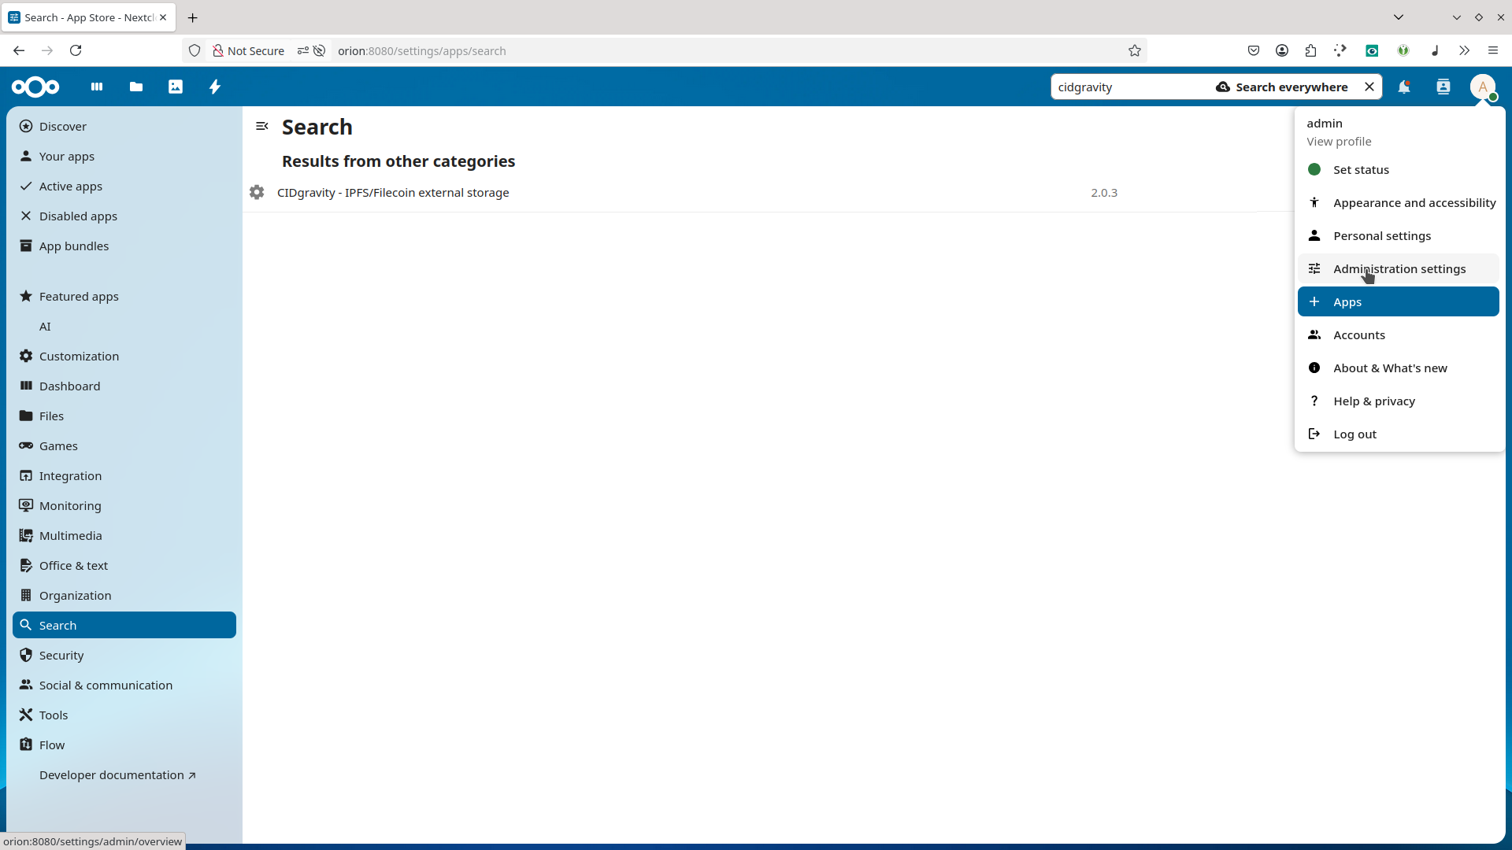This screenshot has width=1512, height=850.
Task: Open Developer documentation link
Action: click(x=124, y=774)
